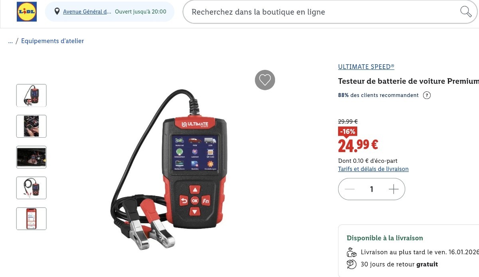This screenshot has height=277, width=479.
Task: Select the first product thumbnail
Action: pyautogui.click(x=31, y=95)
